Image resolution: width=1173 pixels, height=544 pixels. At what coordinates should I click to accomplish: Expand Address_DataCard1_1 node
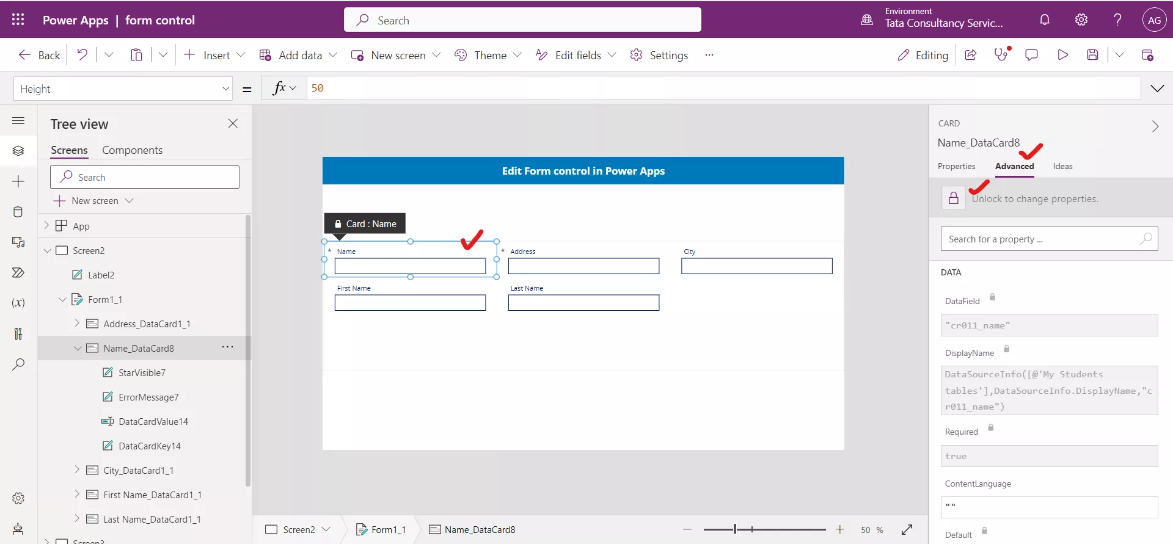(77, 323)
